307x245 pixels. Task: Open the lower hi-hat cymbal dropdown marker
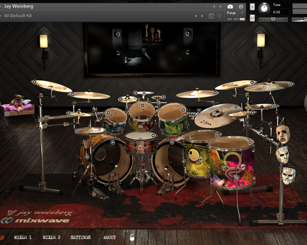(77, 131)
